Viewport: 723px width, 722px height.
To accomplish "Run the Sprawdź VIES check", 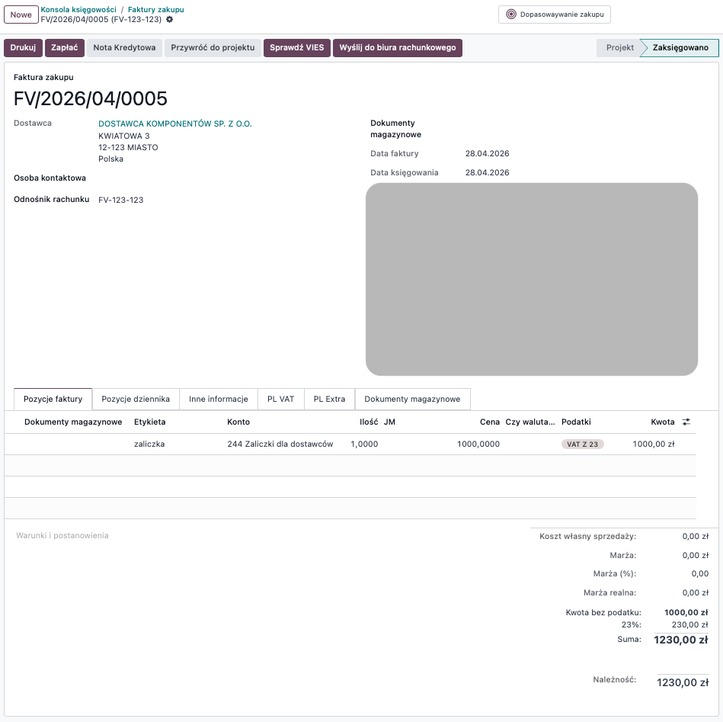I will (296, 48).
